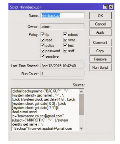Click the Source scrollbar down arrow

tap(81, 128)
